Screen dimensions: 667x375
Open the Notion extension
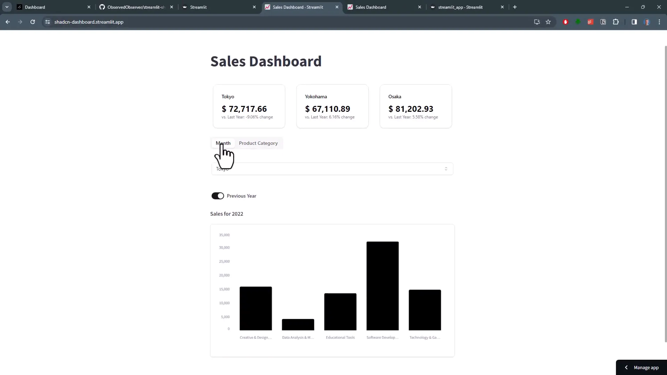(603, 22)
